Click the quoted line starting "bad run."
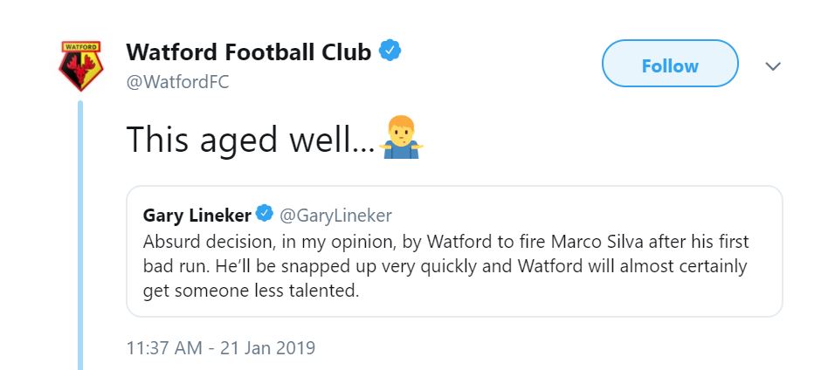835x370 pixels. 445,267
